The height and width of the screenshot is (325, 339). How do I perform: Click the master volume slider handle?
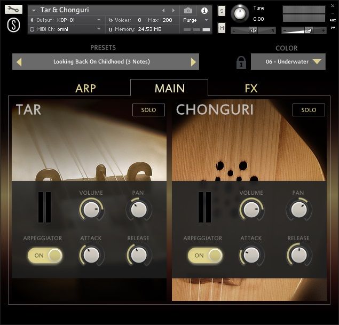(308, 30)
